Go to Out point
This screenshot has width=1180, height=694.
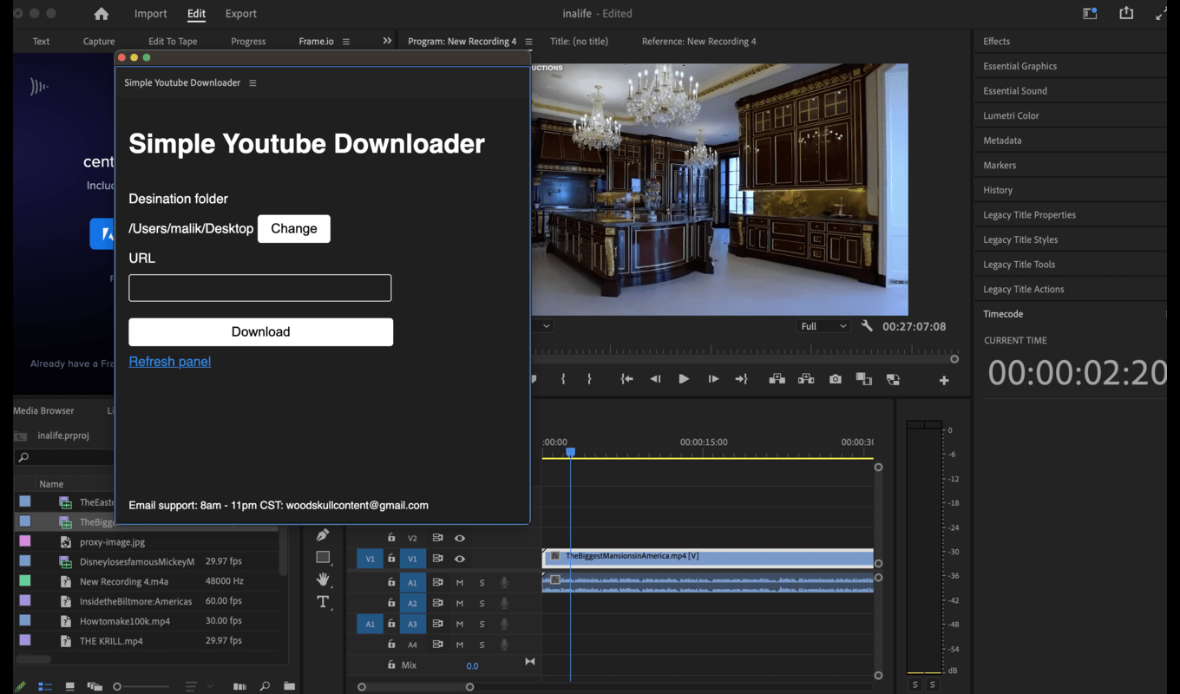pos(742,379)
